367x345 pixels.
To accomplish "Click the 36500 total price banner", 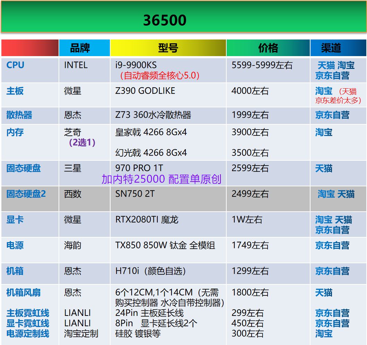I will tap(184, 17).
